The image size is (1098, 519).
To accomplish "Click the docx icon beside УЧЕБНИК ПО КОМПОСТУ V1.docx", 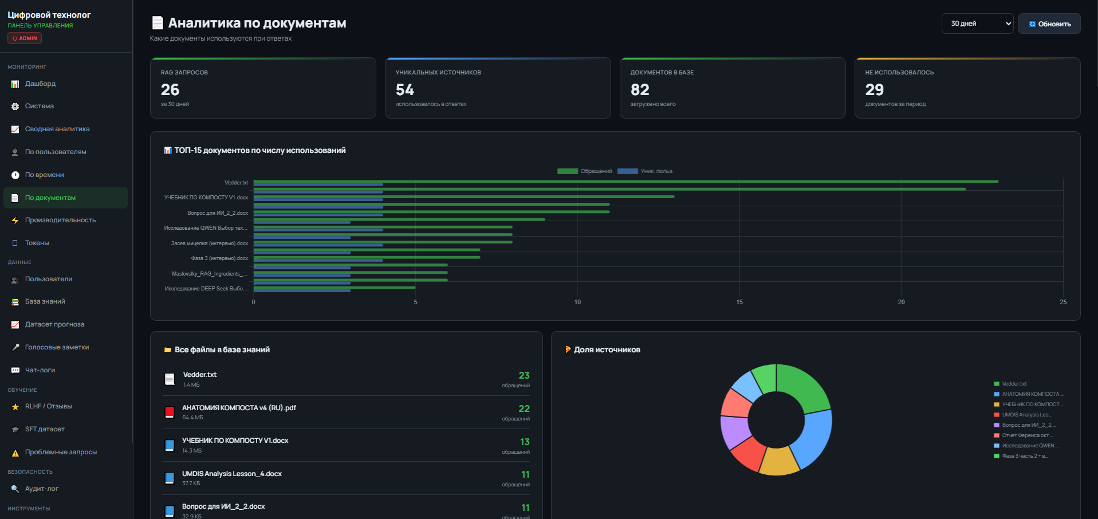I will point(170,446).
